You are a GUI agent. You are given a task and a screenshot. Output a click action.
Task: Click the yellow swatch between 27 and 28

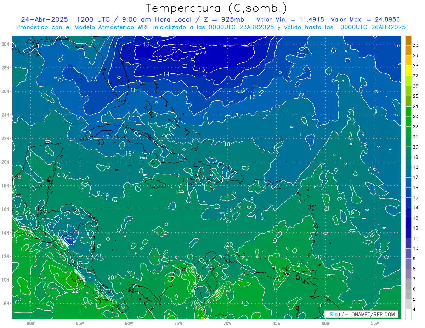click(x=409, y=71)
